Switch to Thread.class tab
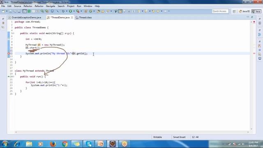The width and height of the screenshot is (263, 148). coord(84,17)
